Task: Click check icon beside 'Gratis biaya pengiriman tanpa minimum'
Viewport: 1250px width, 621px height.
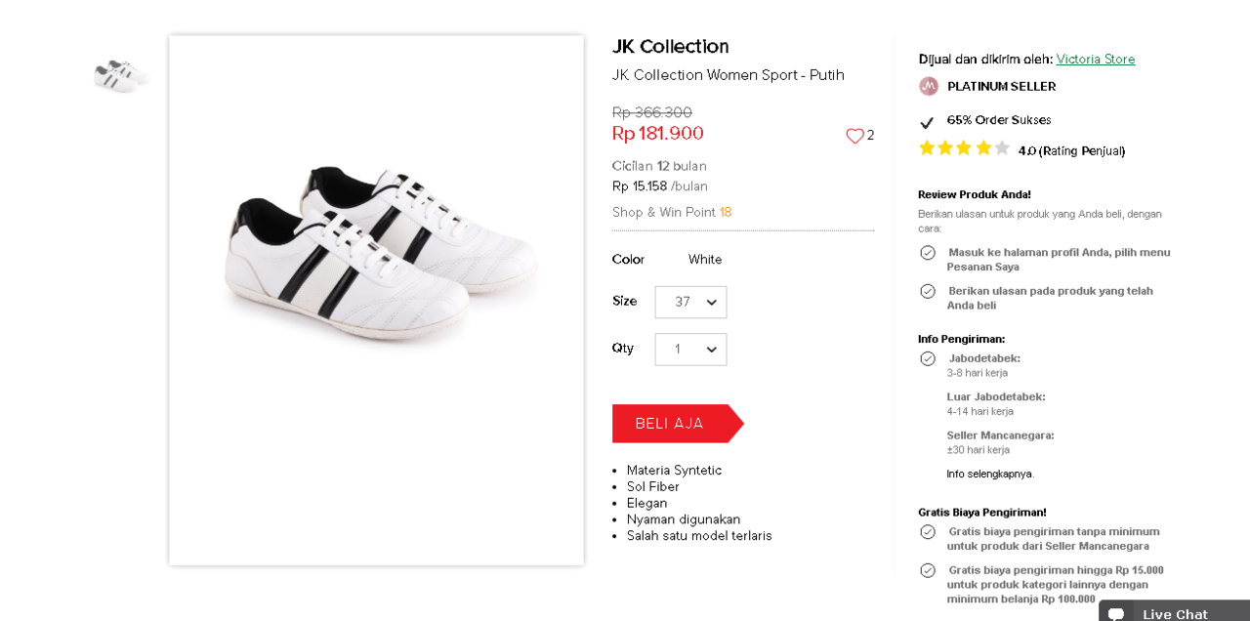Action: point(928,532)
